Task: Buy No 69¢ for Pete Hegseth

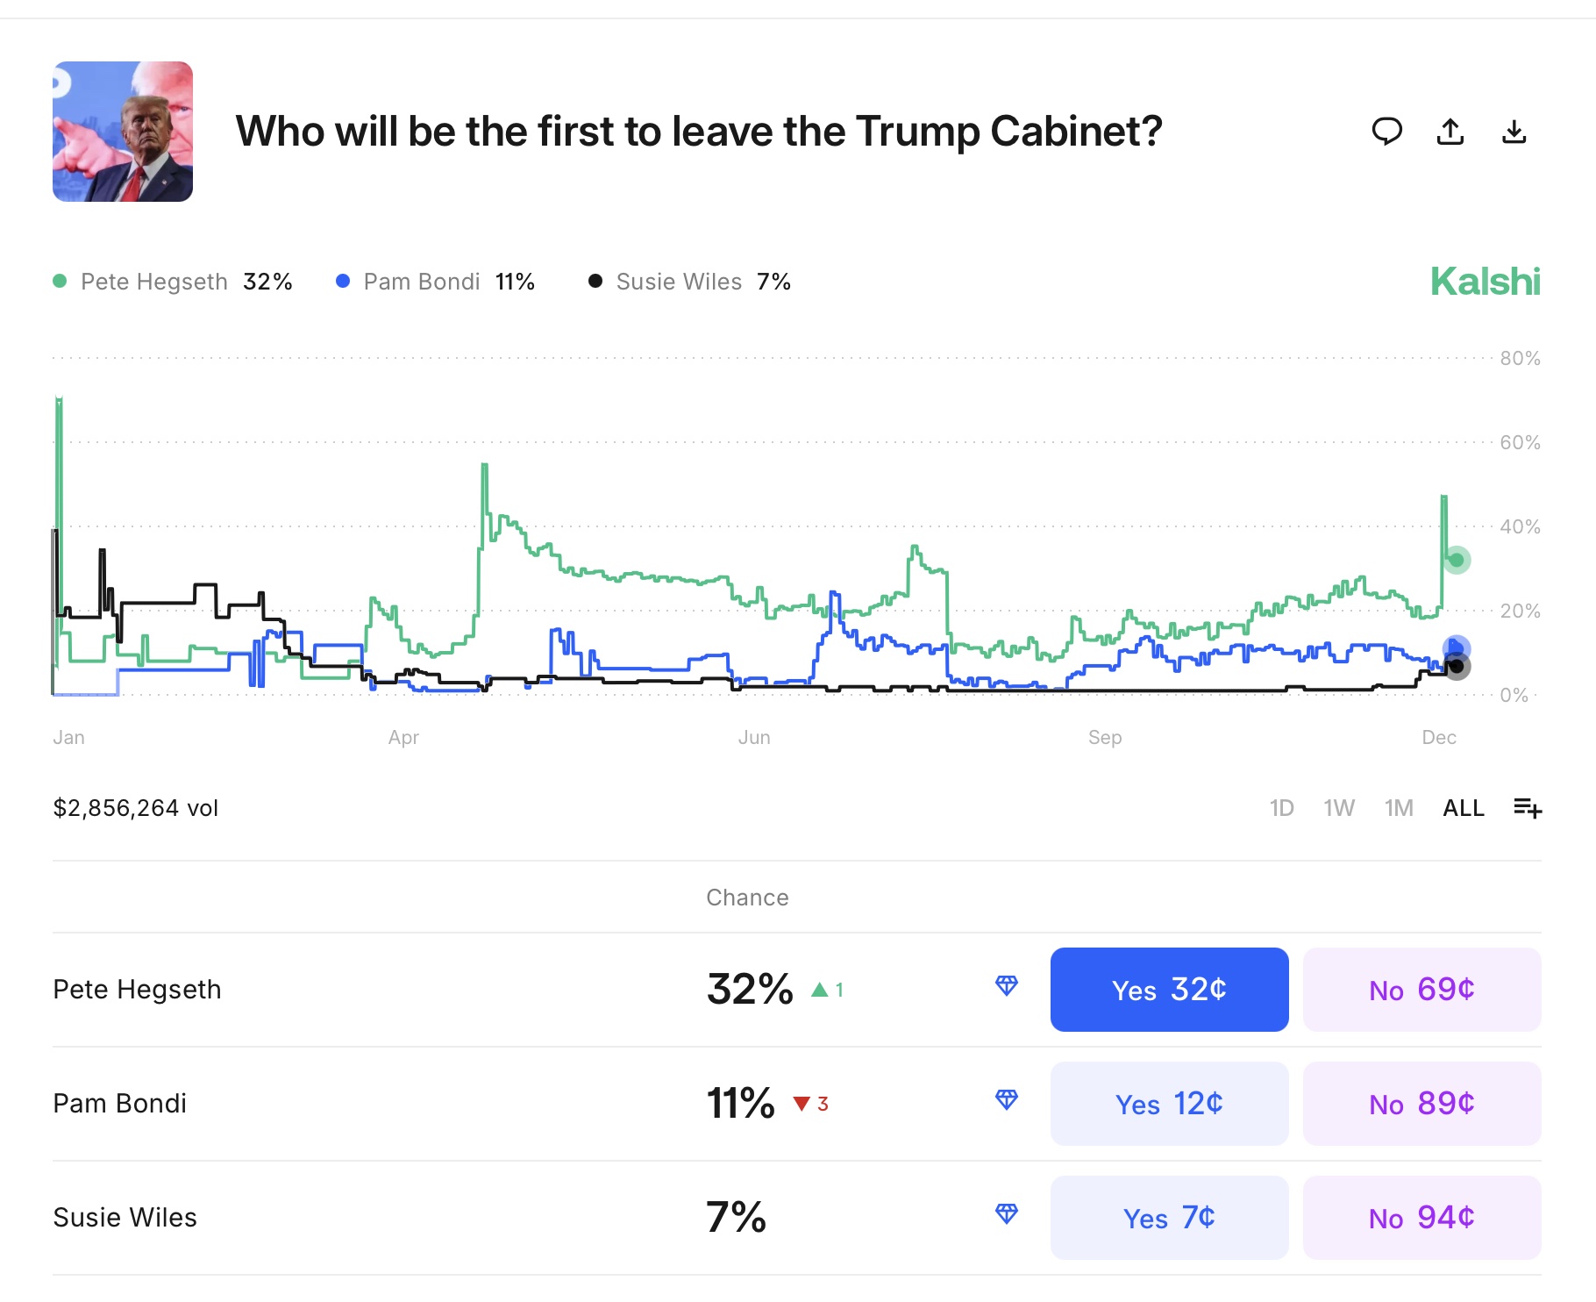Action: [1421, 990]
